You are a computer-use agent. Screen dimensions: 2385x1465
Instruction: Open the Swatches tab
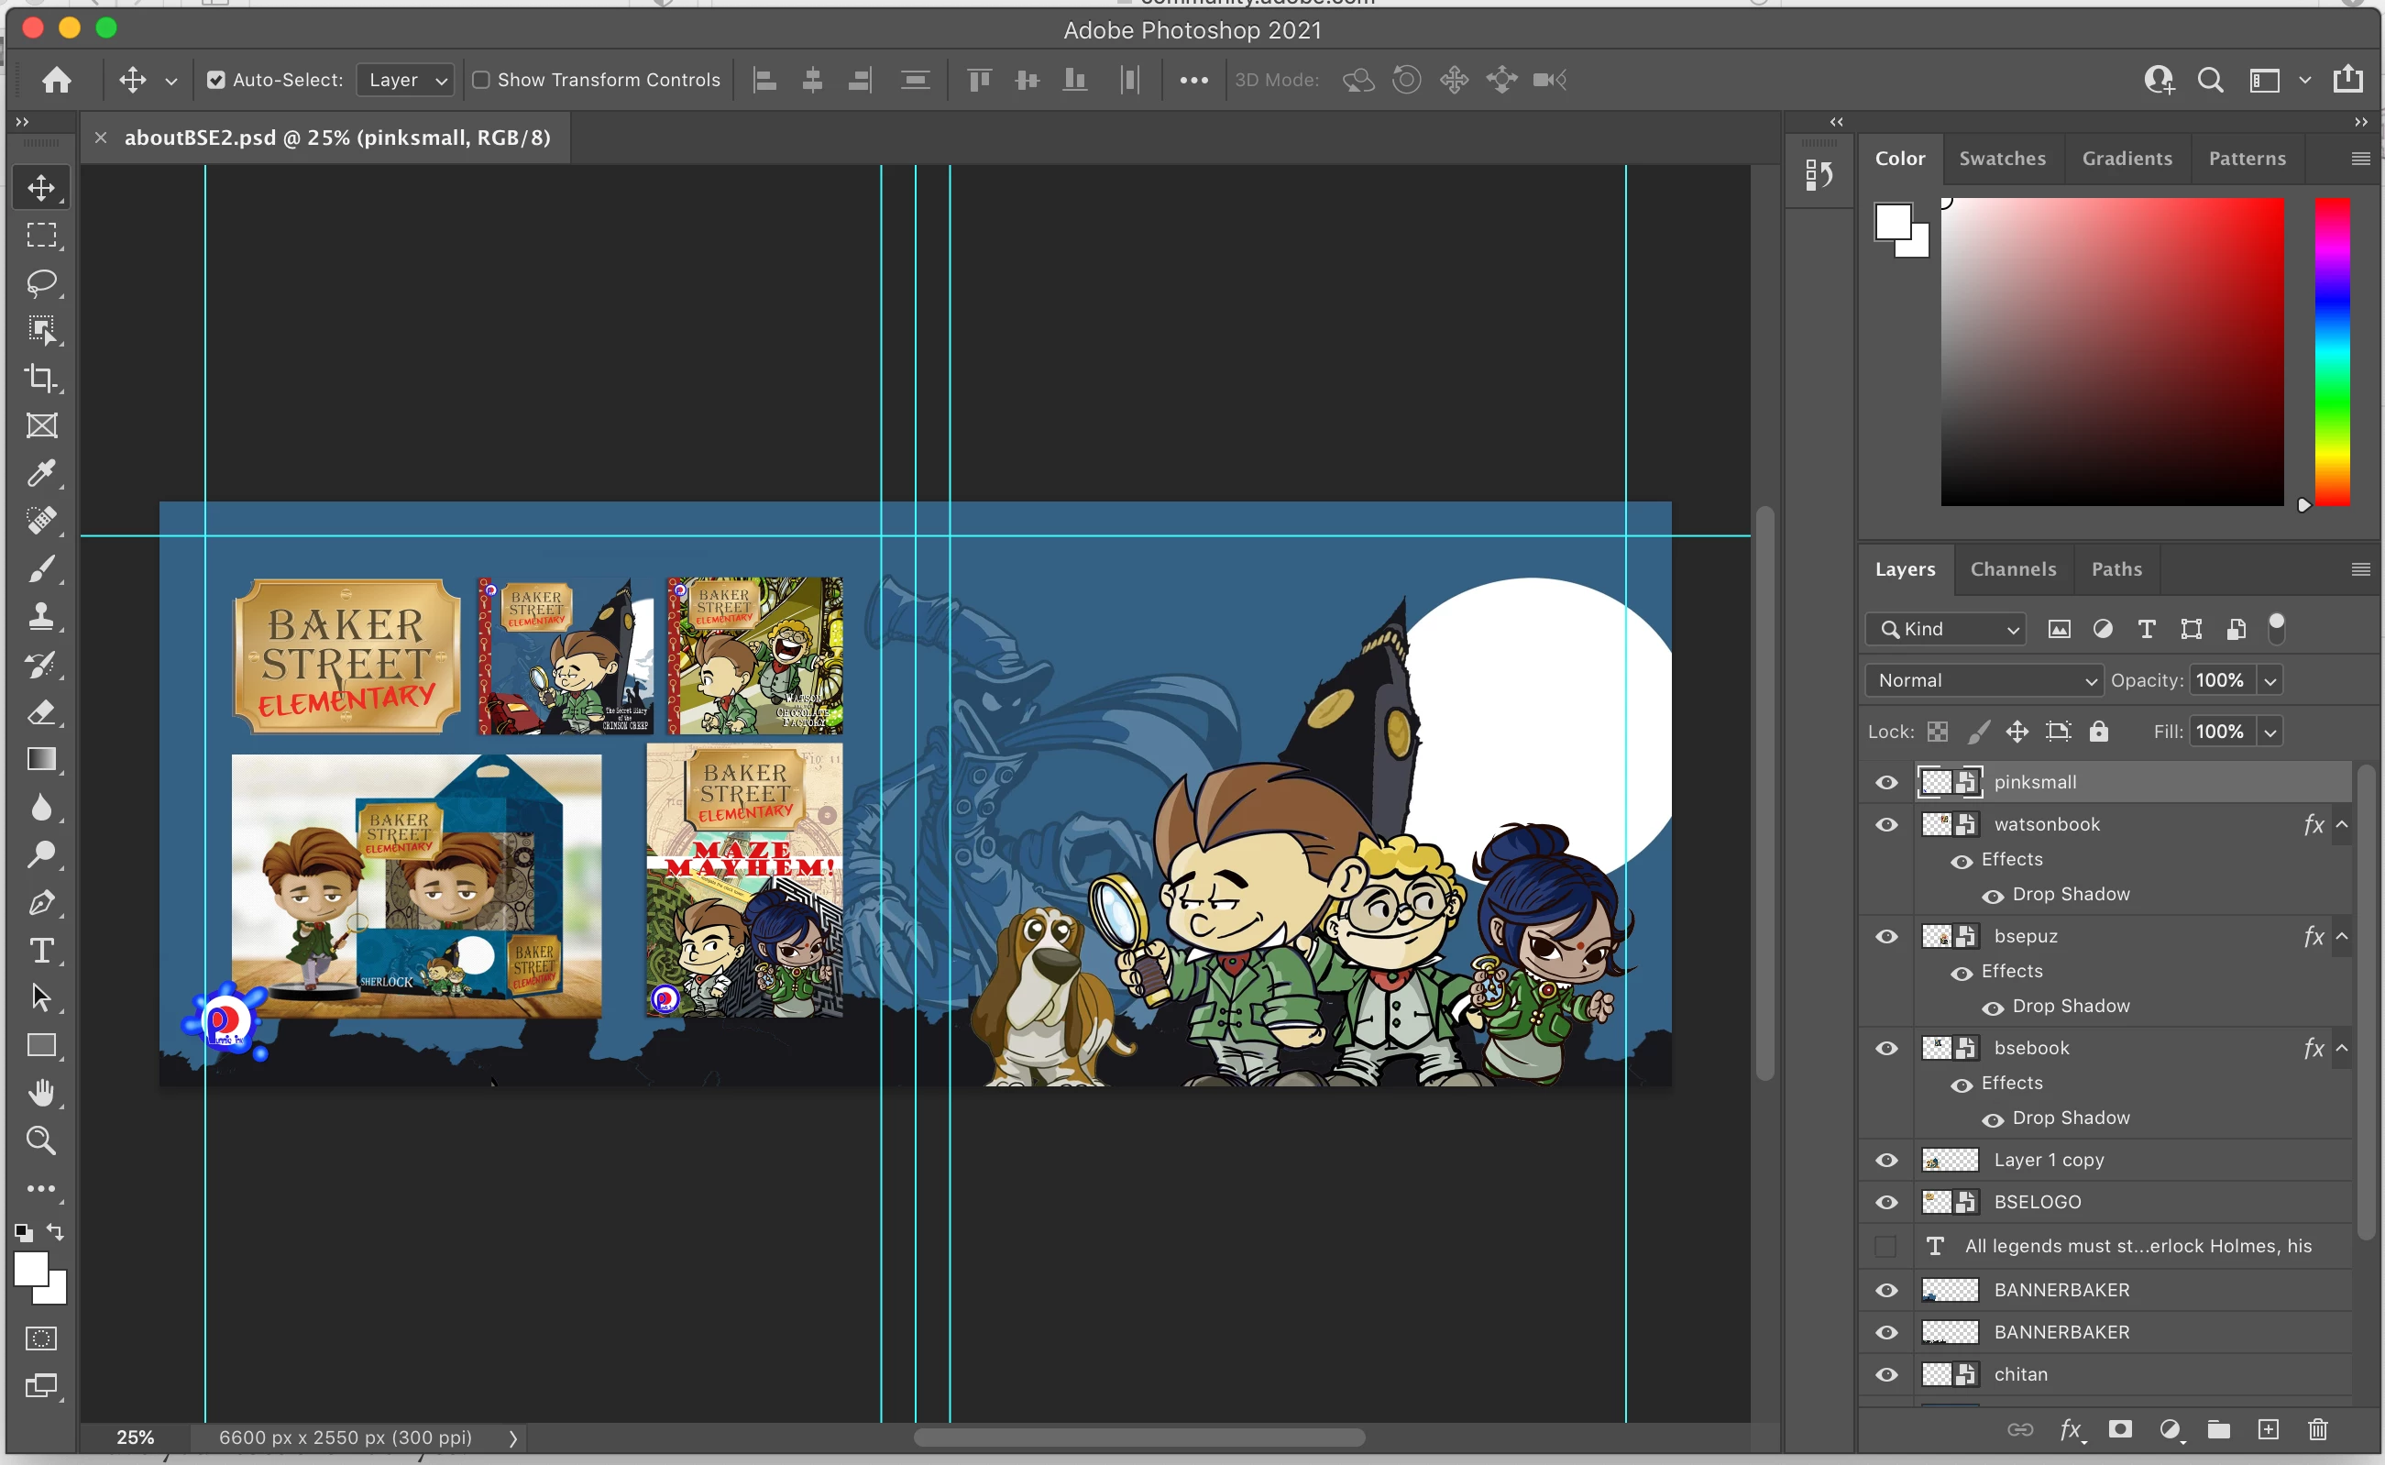[2001, 159]
